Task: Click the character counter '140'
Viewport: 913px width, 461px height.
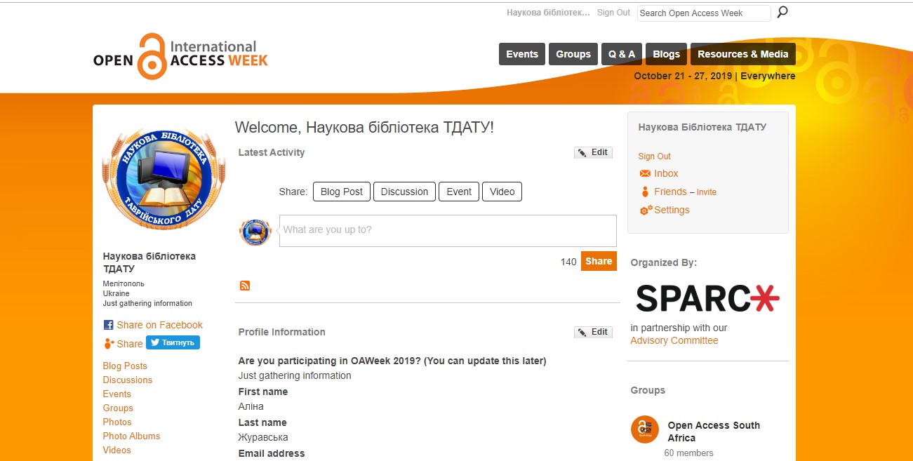Action: 568,262
